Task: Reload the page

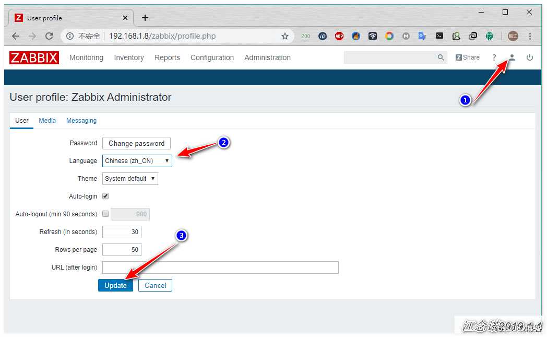Action: coord(49,36)
